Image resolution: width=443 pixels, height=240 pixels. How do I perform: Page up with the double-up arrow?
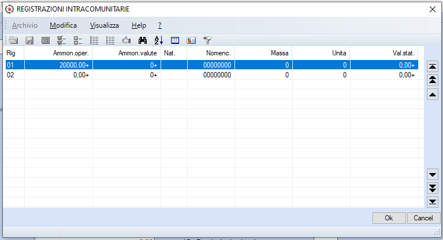click(x=433, y=80)
